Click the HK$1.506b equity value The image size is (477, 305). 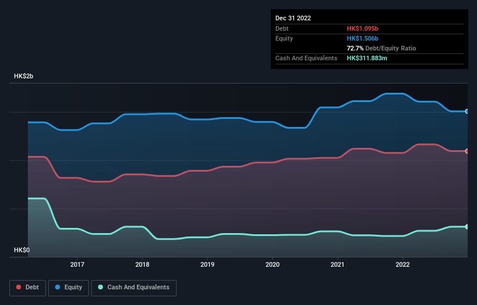(x=363, y=38)
